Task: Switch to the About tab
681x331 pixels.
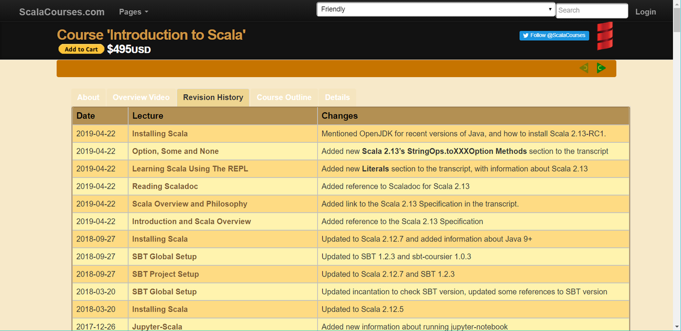Action: point(88,97)
